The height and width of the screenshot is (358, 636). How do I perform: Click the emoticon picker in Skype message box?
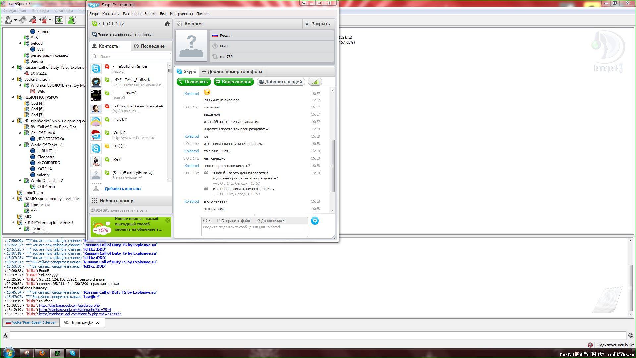[x=207, y=221]
